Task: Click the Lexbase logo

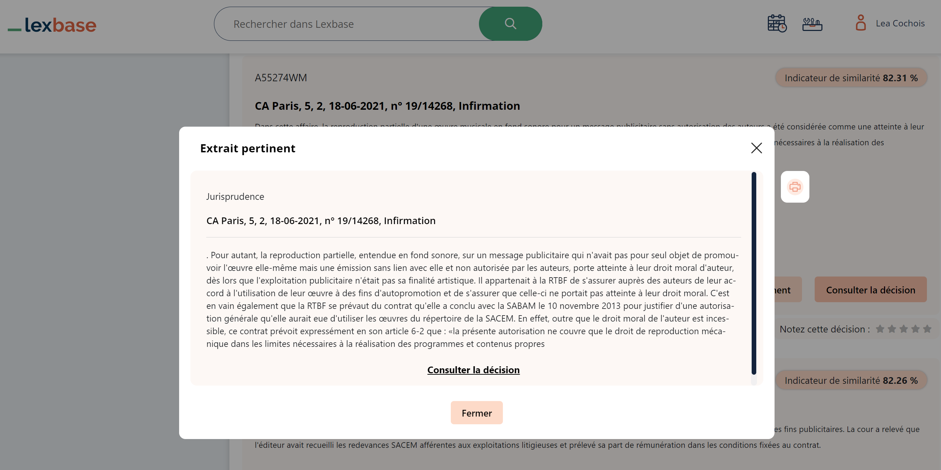Action: point(52,25)
